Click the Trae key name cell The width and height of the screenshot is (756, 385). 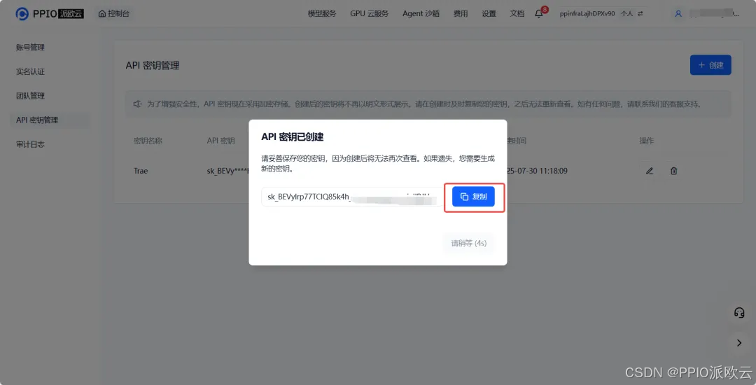141,171
